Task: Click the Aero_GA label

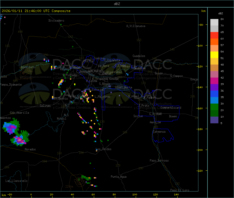Action: (155, 122)
